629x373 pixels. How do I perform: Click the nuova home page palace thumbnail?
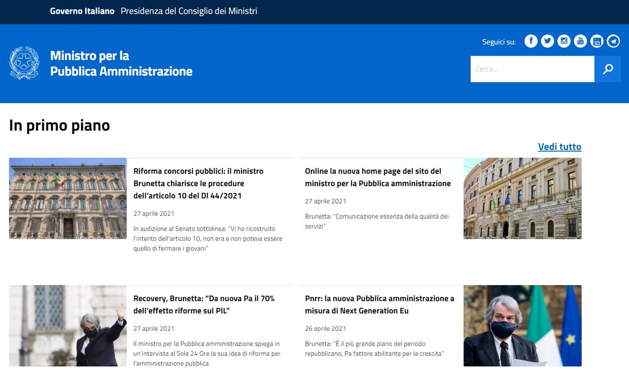click(523, 198)
